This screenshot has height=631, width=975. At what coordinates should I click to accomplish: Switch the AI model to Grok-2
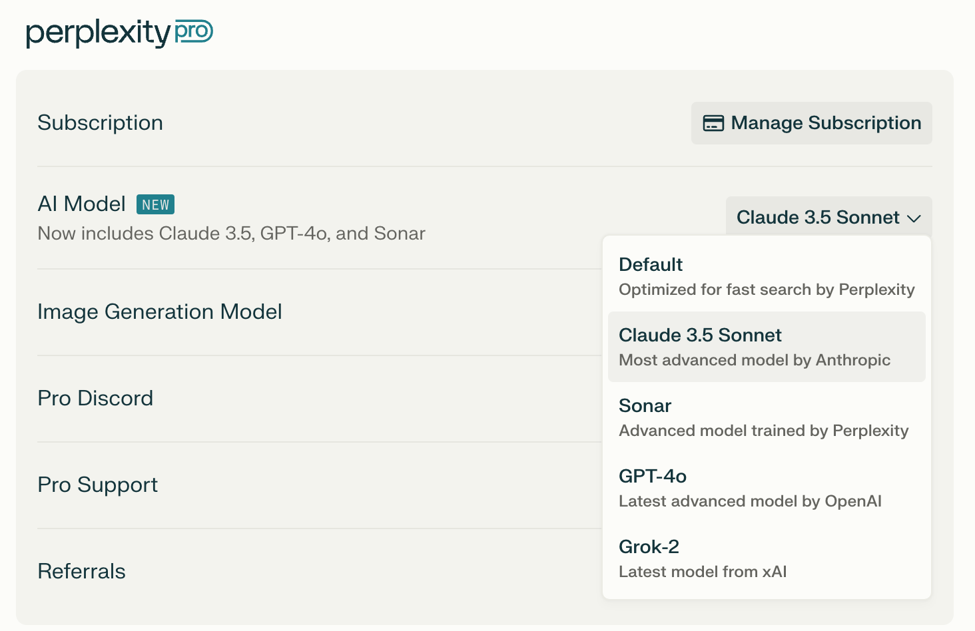click(766, 558)
